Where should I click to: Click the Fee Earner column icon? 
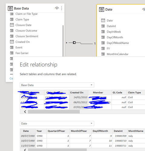point(12,53)
